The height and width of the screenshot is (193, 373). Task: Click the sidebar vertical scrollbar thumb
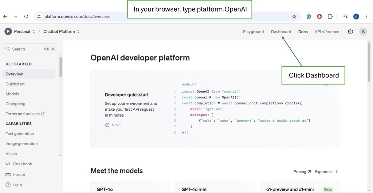[x=61, y=67]
